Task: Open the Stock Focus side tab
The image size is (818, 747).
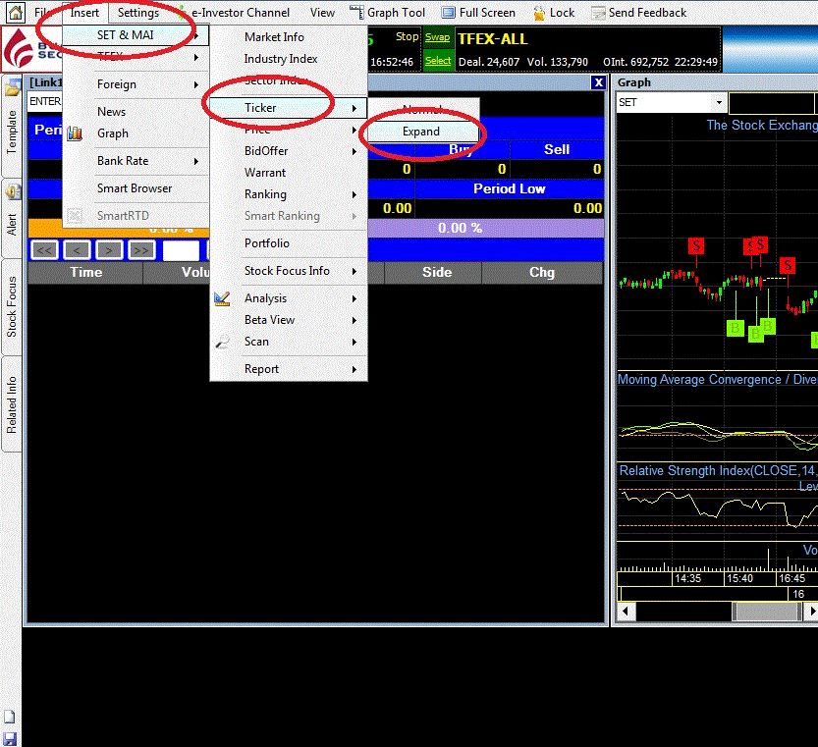Action: [12, 307]
